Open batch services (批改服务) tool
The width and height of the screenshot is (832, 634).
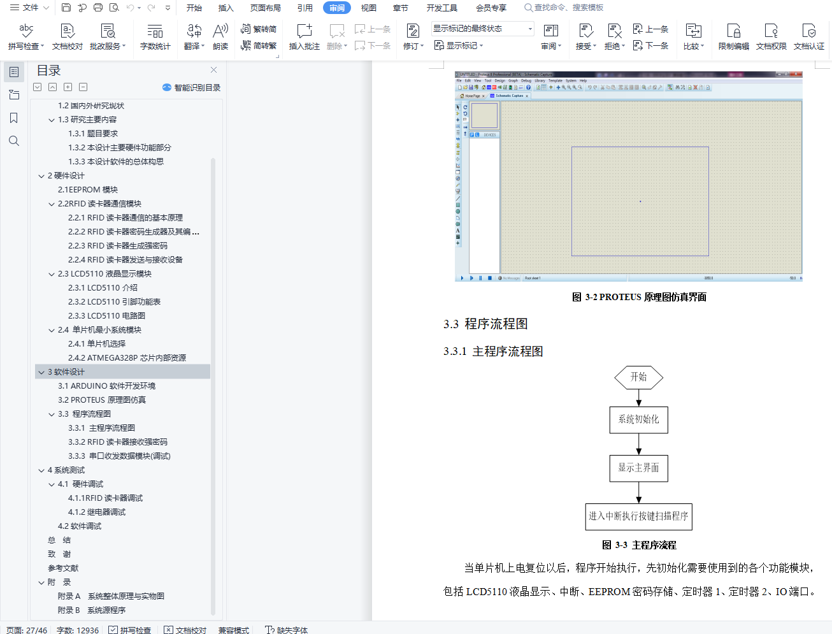[108, 36]
